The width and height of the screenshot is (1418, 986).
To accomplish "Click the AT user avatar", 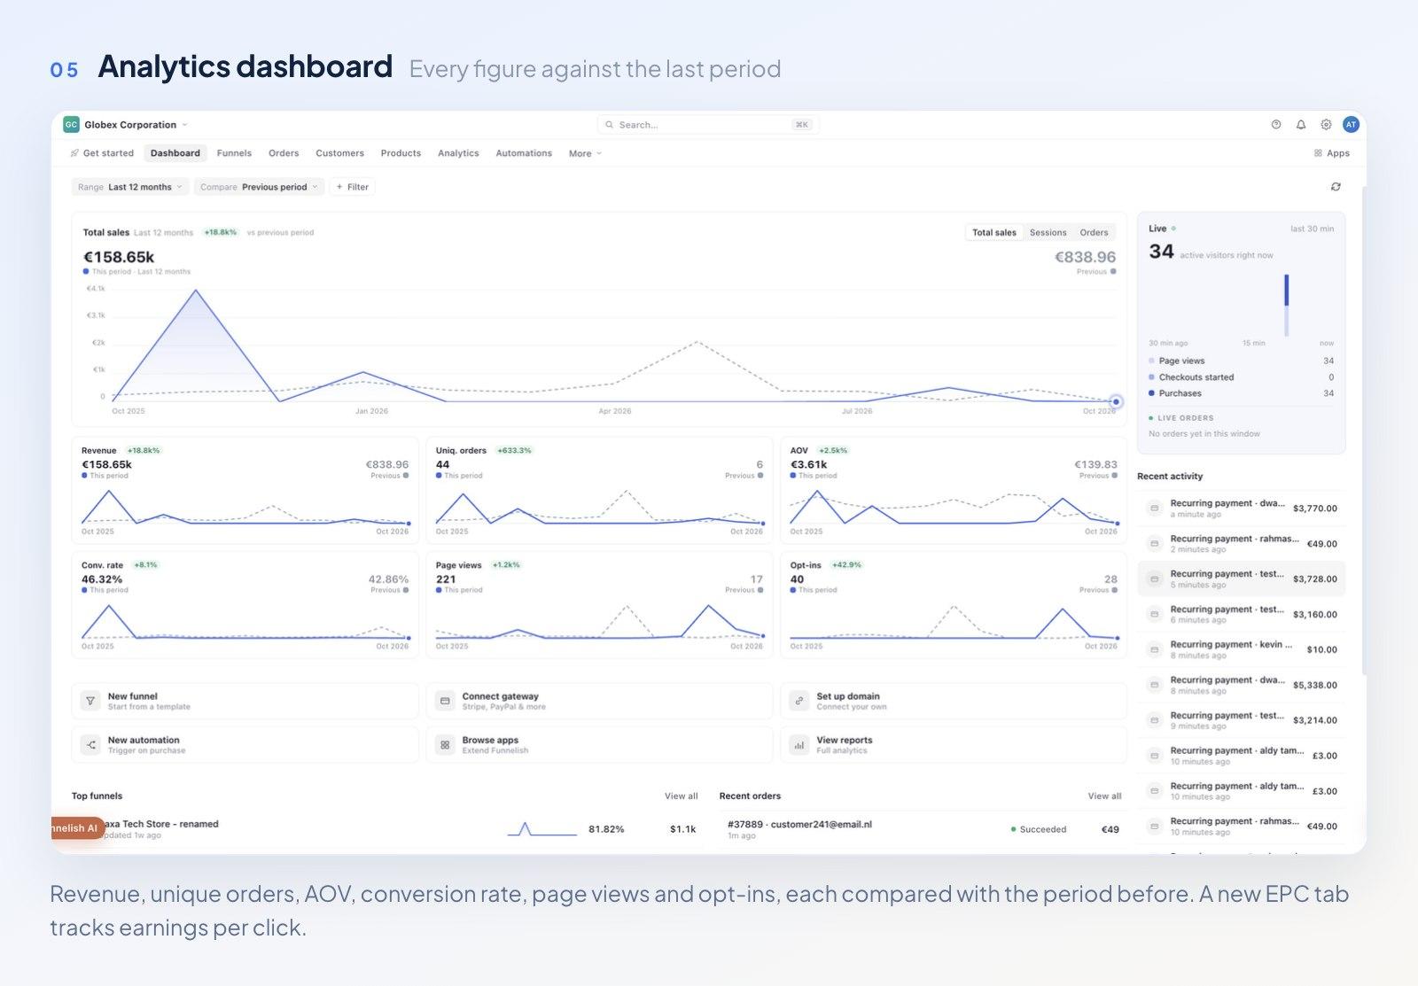I will (1351, 125).
